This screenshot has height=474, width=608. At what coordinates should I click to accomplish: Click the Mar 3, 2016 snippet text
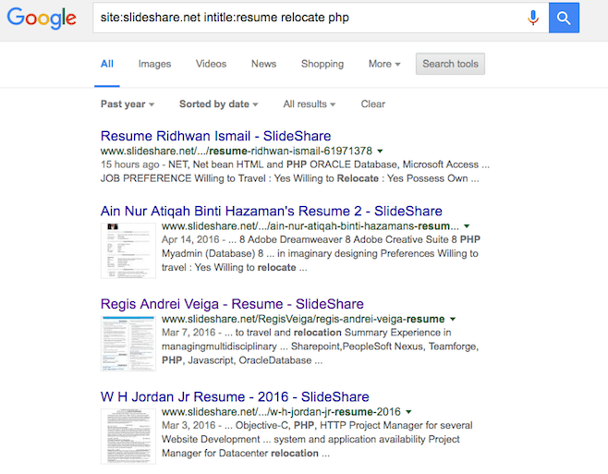[317, 440]
